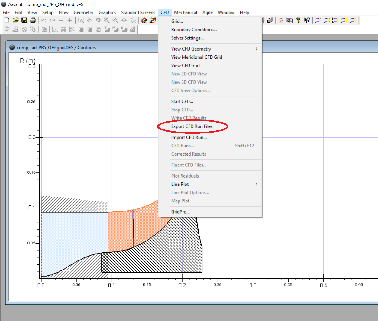Click the grayed Plot Residuals entry
The width and height of the screenshot is (378, 321).
210,176
